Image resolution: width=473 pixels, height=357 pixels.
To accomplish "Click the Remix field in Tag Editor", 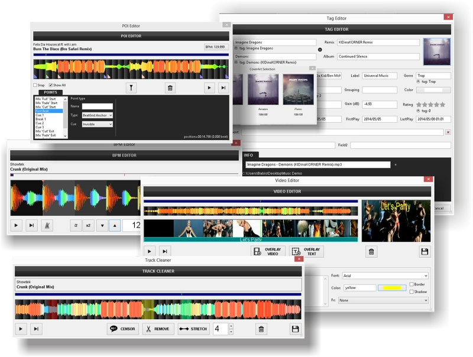I will [x=378, y=42].
